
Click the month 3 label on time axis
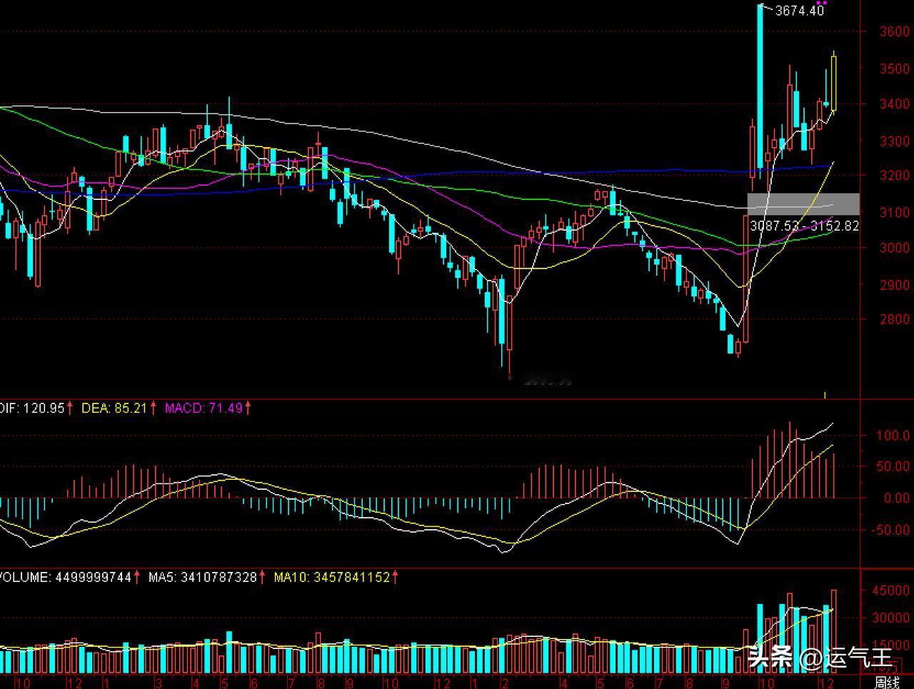pos(159,683)
